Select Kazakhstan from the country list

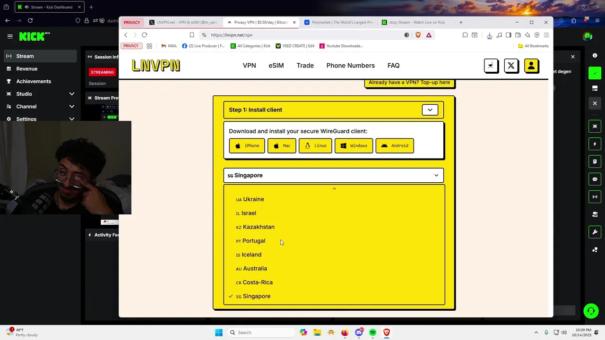(255, 227)
